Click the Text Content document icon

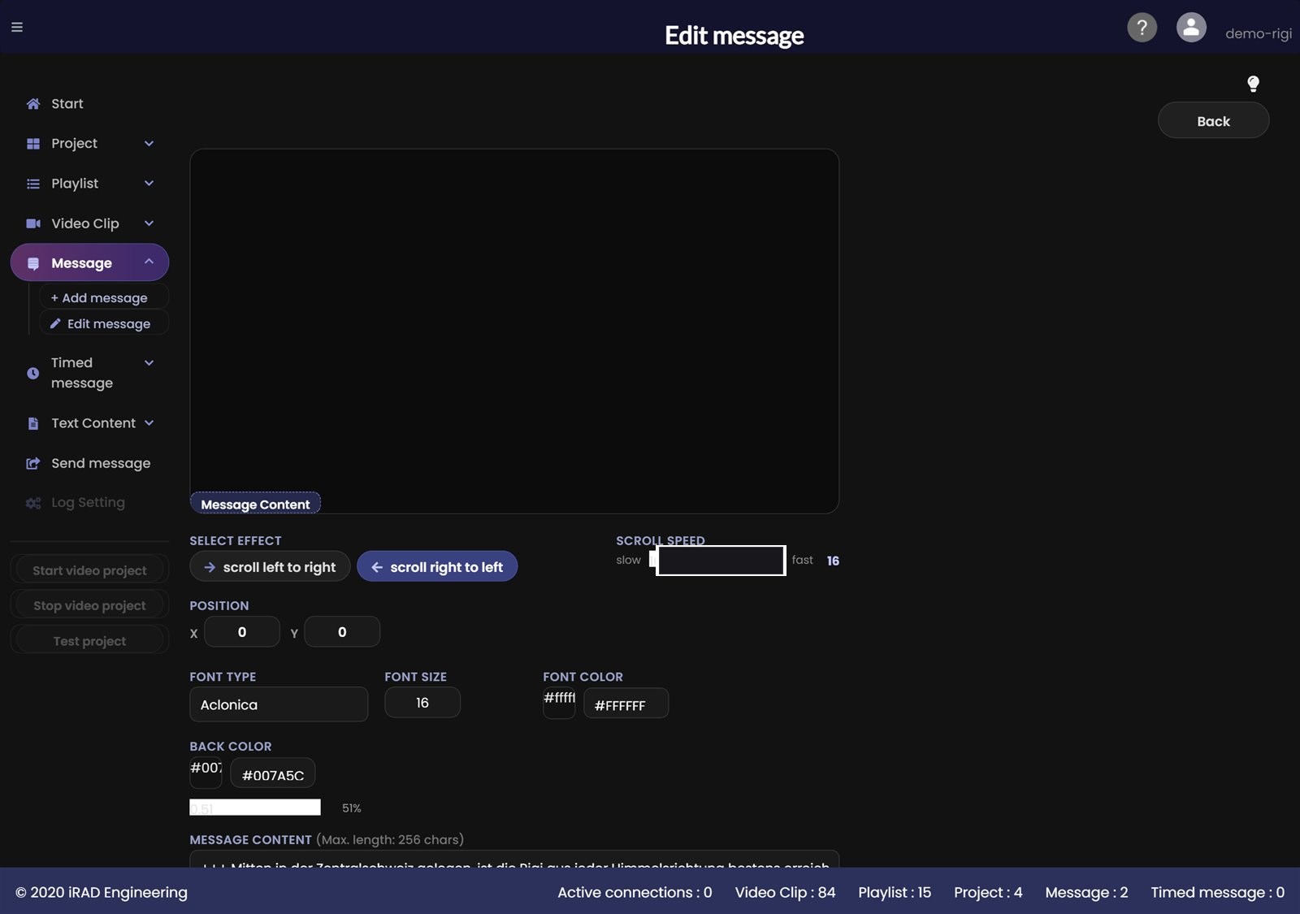tap(33, 423)
